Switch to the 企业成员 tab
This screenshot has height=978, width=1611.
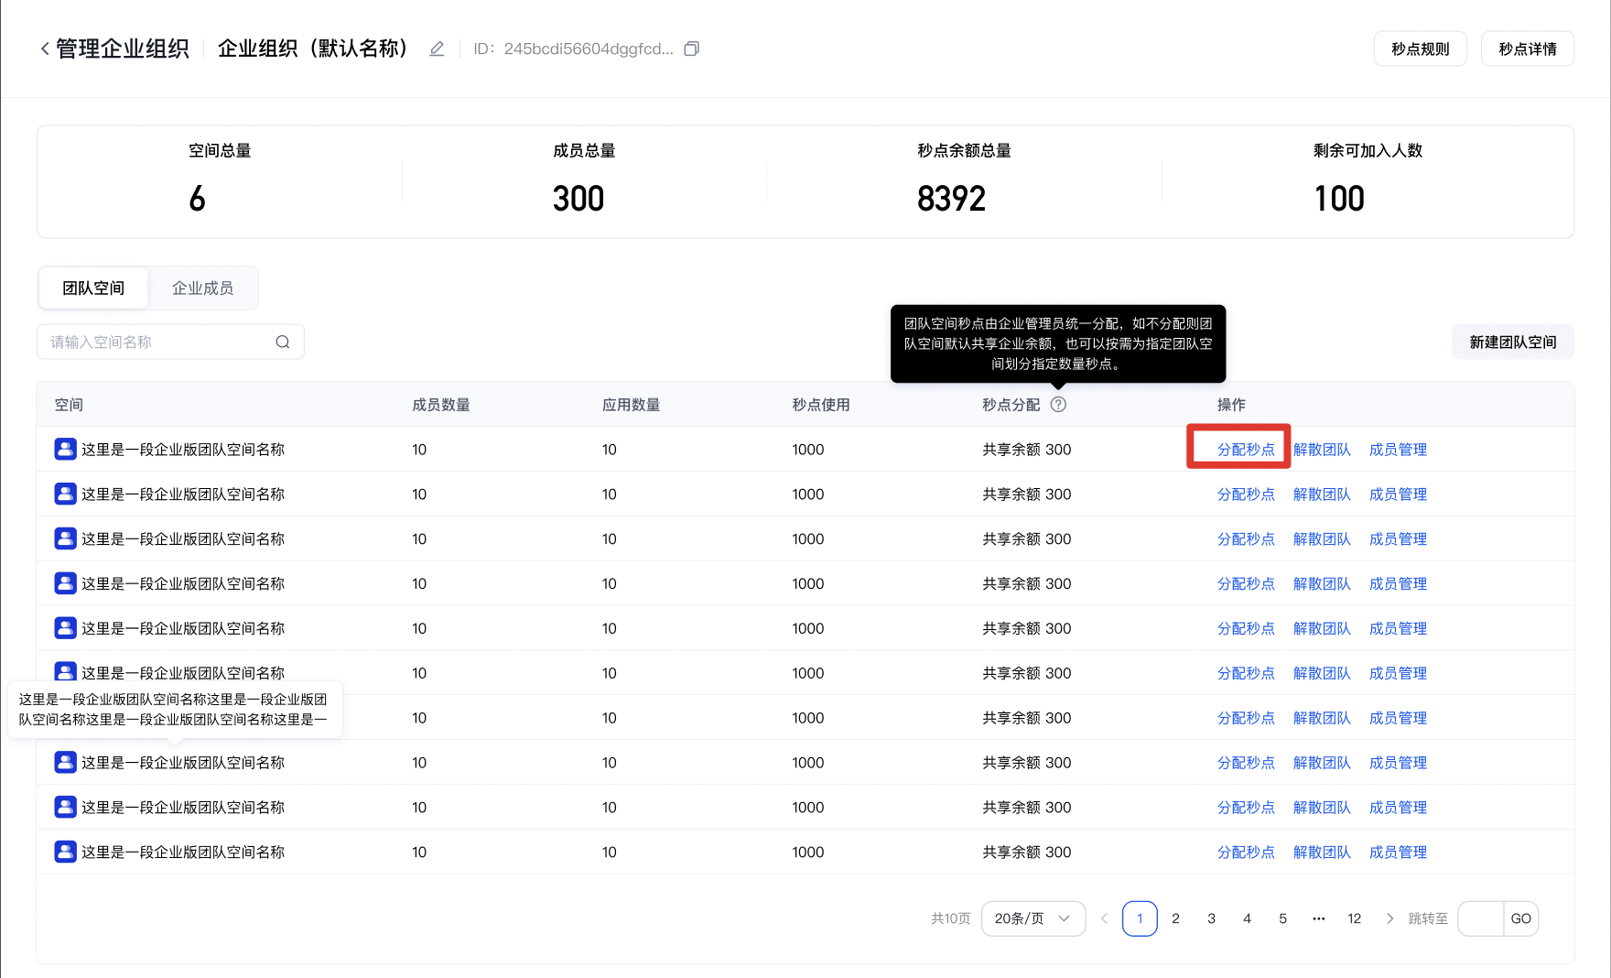tap(202, 288)
